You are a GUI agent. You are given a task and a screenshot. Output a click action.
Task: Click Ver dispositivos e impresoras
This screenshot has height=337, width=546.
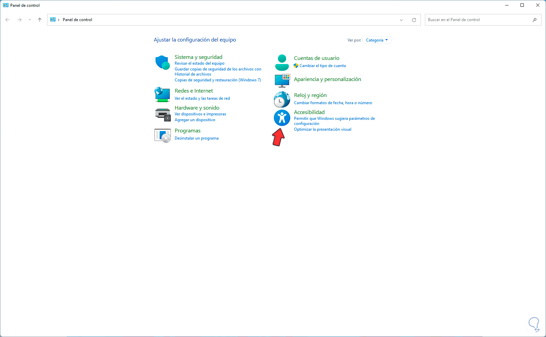(201, 114)
